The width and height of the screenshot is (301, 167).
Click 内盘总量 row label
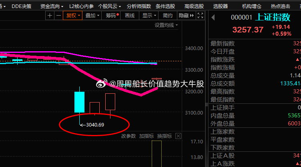pyautogui.click(x=223, y=116)
